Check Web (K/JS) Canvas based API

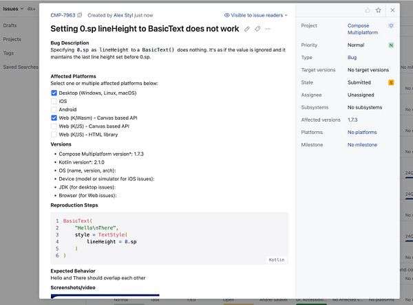pos(54,126)
